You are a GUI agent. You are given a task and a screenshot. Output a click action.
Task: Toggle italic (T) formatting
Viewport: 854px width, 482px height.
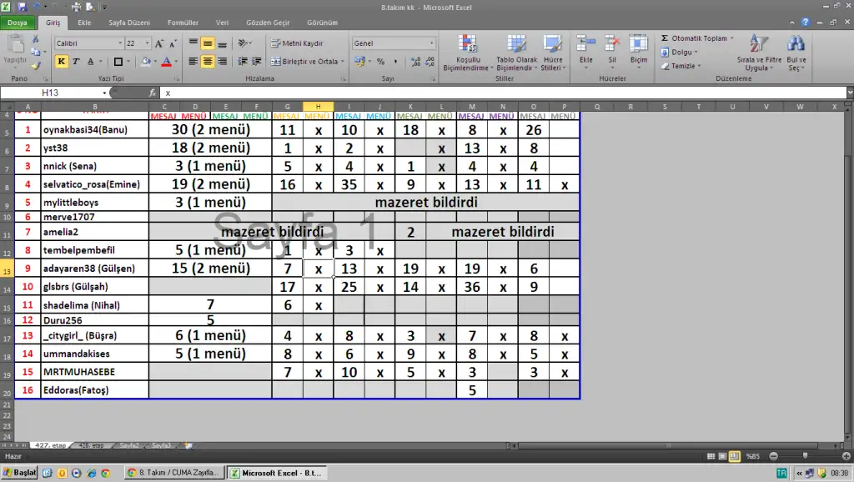click(76, 62)
